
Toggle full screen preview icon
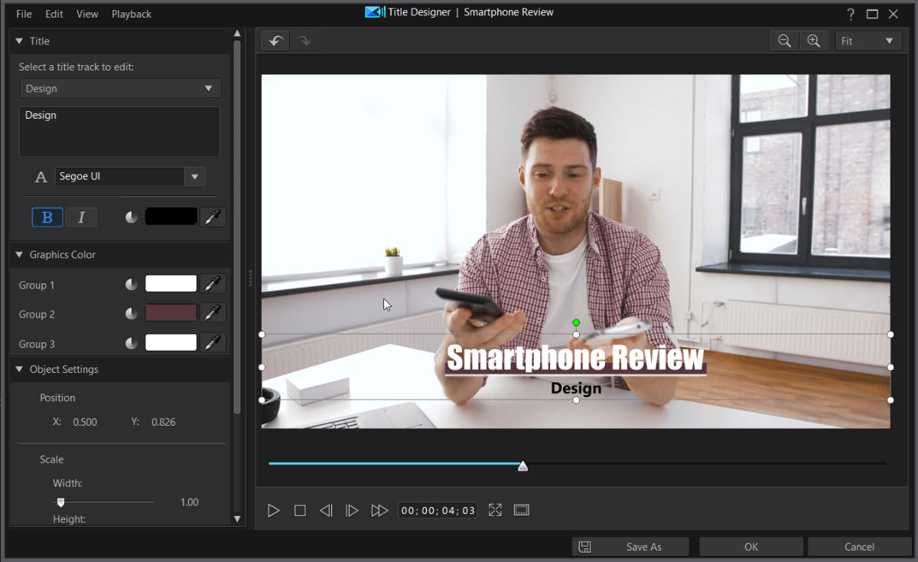[x=495, y=510]
